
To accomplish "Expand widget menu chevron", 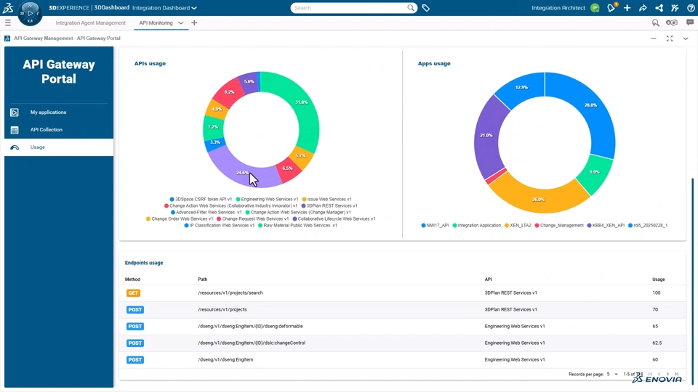I will [x=686, y=38].
